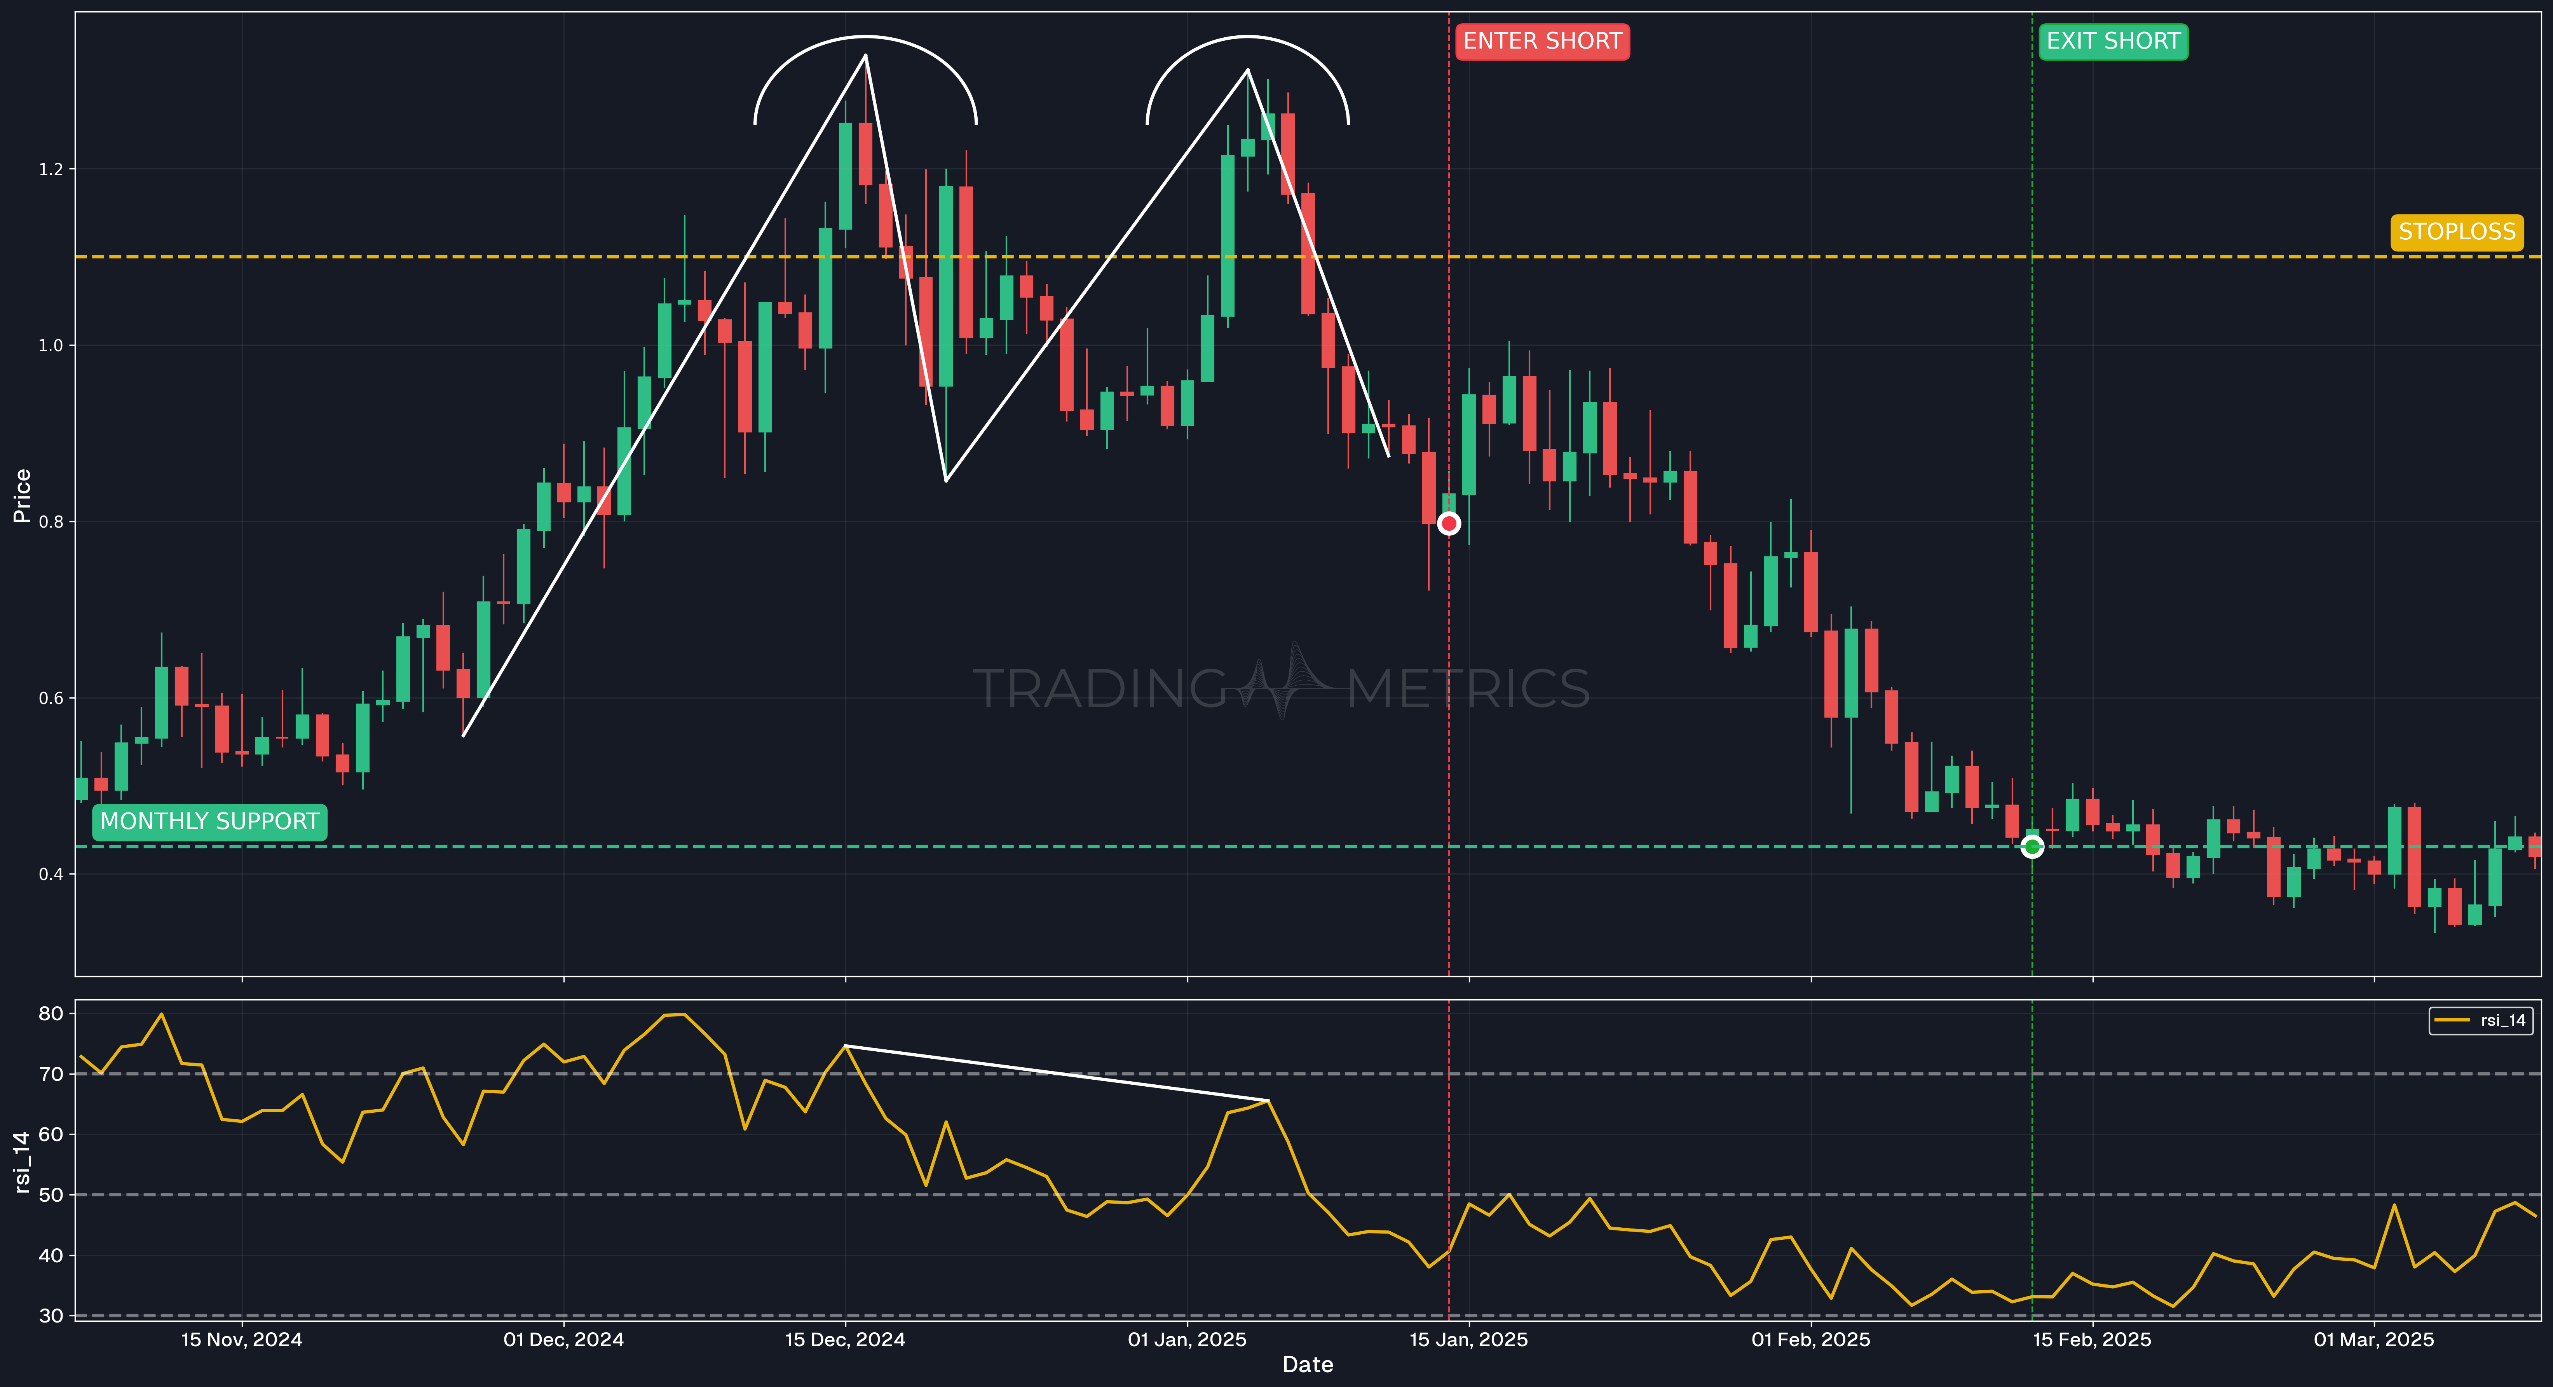Click the 60 RSI axis value
Image resolution: width=2553 pixels, height=1387 pixels.
(x=51, y=1134)
